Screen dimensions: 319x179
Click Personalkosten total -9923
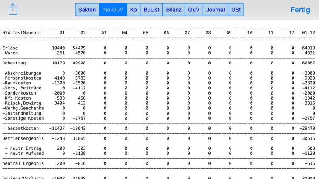point(308,78)
